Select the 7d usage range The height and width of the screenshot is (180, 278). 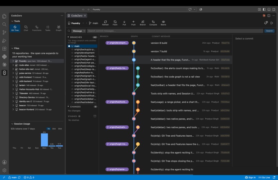(48, 129)
